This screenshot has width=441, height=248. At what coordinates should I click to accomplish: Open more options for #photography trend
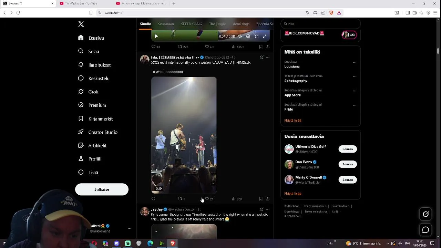tap(355, 77)
